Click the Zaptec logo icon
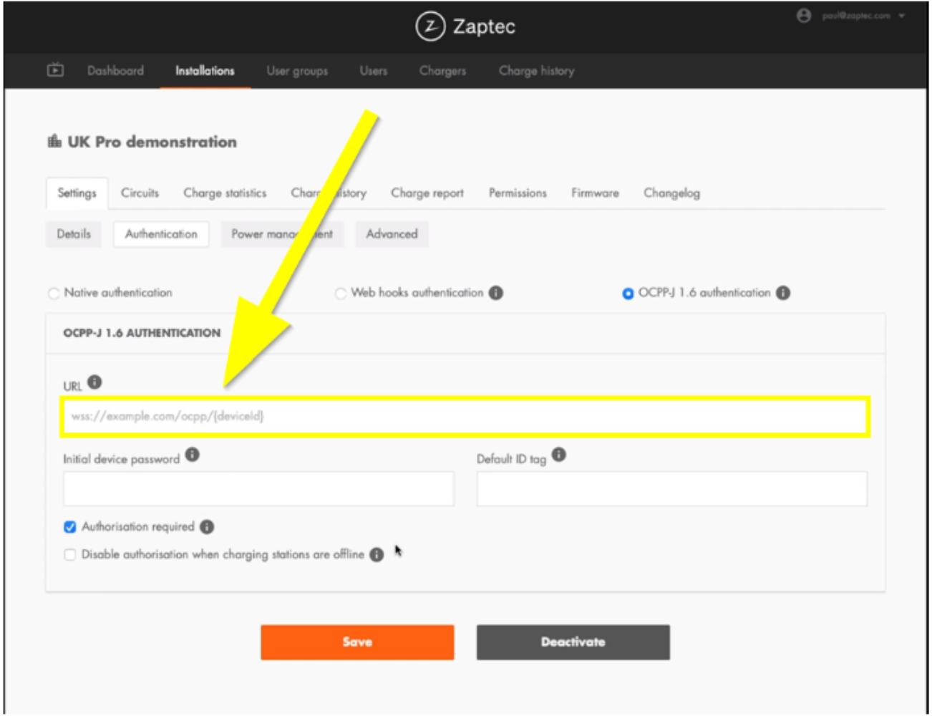 click(430, 26)
